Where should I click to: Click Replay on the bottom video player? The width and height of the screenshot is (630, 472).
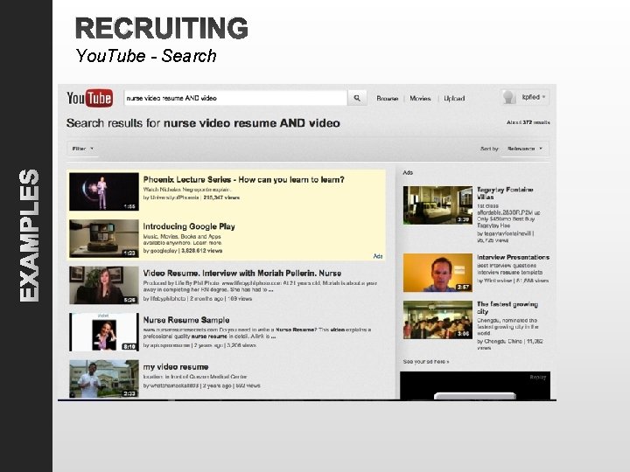(537, 378)
